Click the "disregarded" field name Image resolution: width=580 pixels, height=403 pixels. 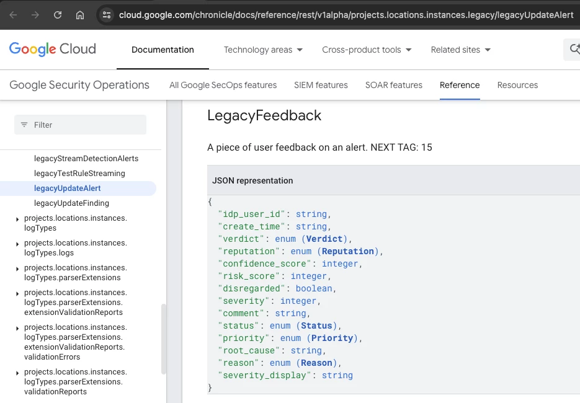coord(251,289)
